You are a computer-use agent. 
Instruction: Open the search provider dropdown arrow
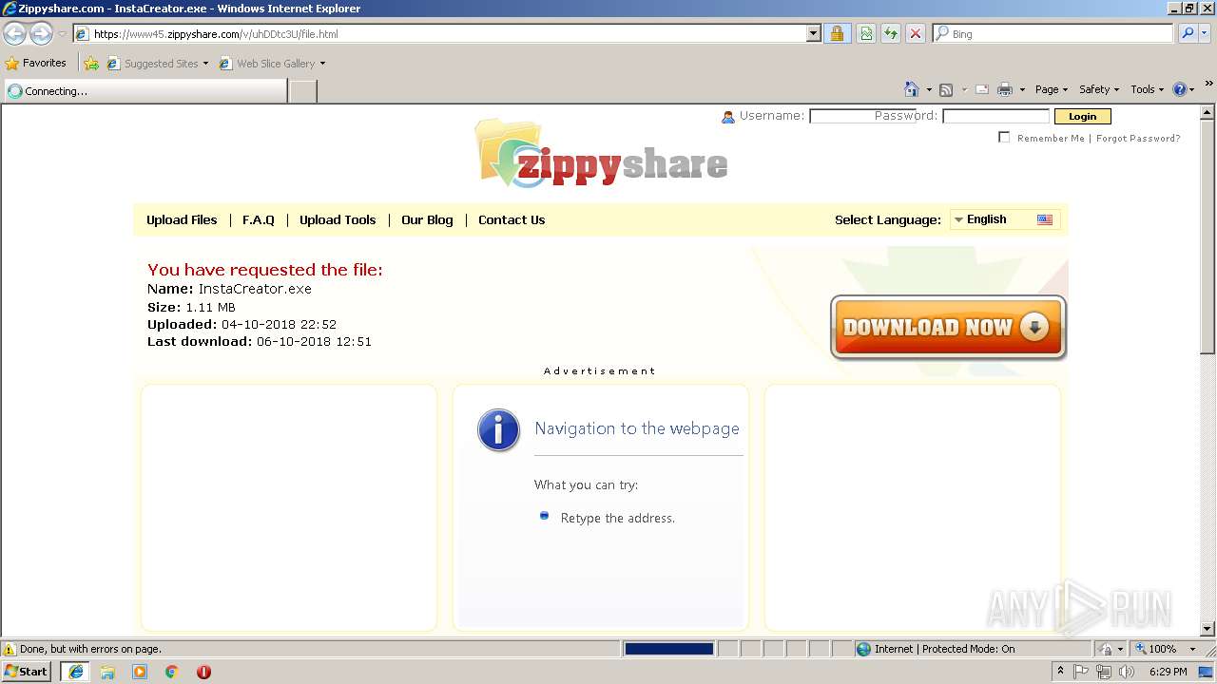coord(1206,33)
